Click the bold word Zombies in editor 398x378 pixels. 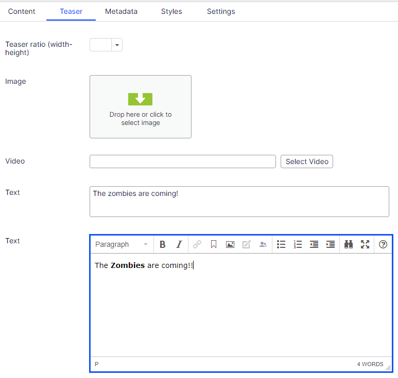(128, 265)
